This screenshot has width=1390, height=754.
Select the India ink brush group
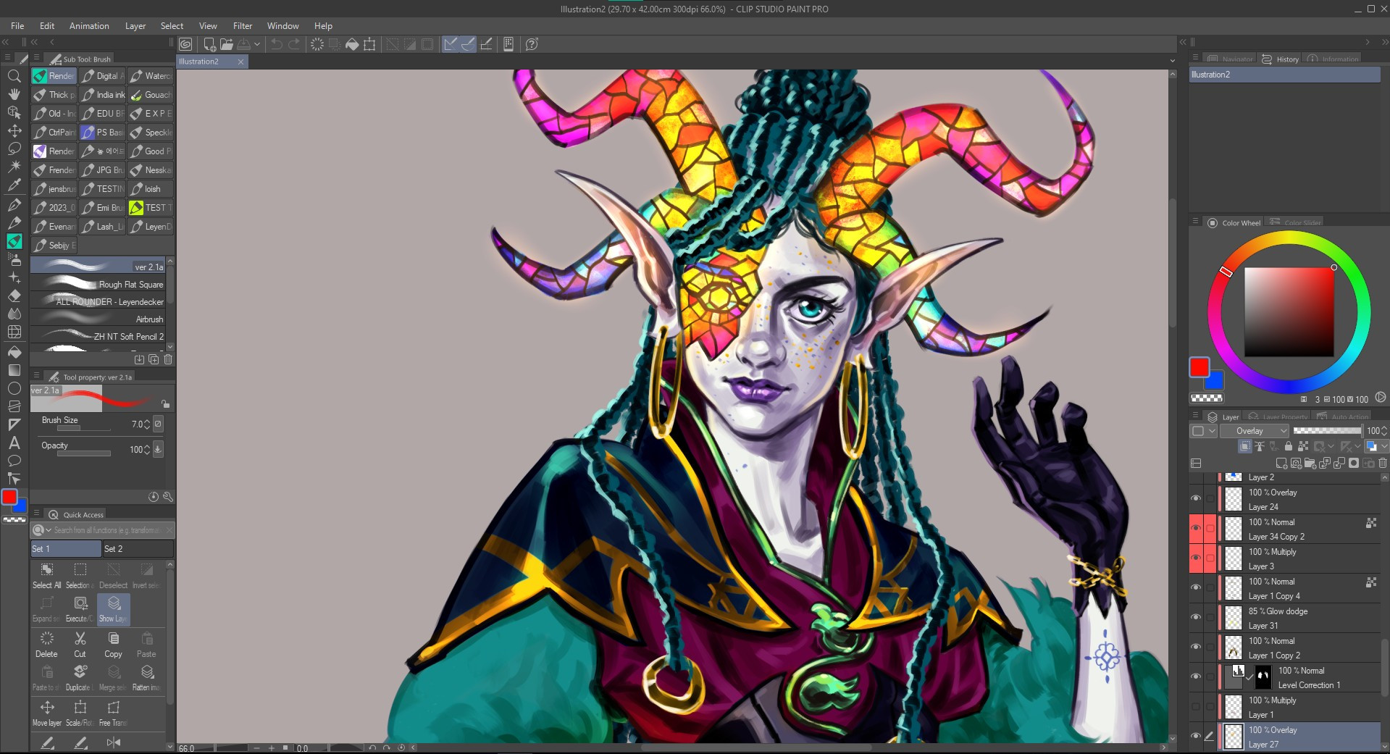[103, 95]
